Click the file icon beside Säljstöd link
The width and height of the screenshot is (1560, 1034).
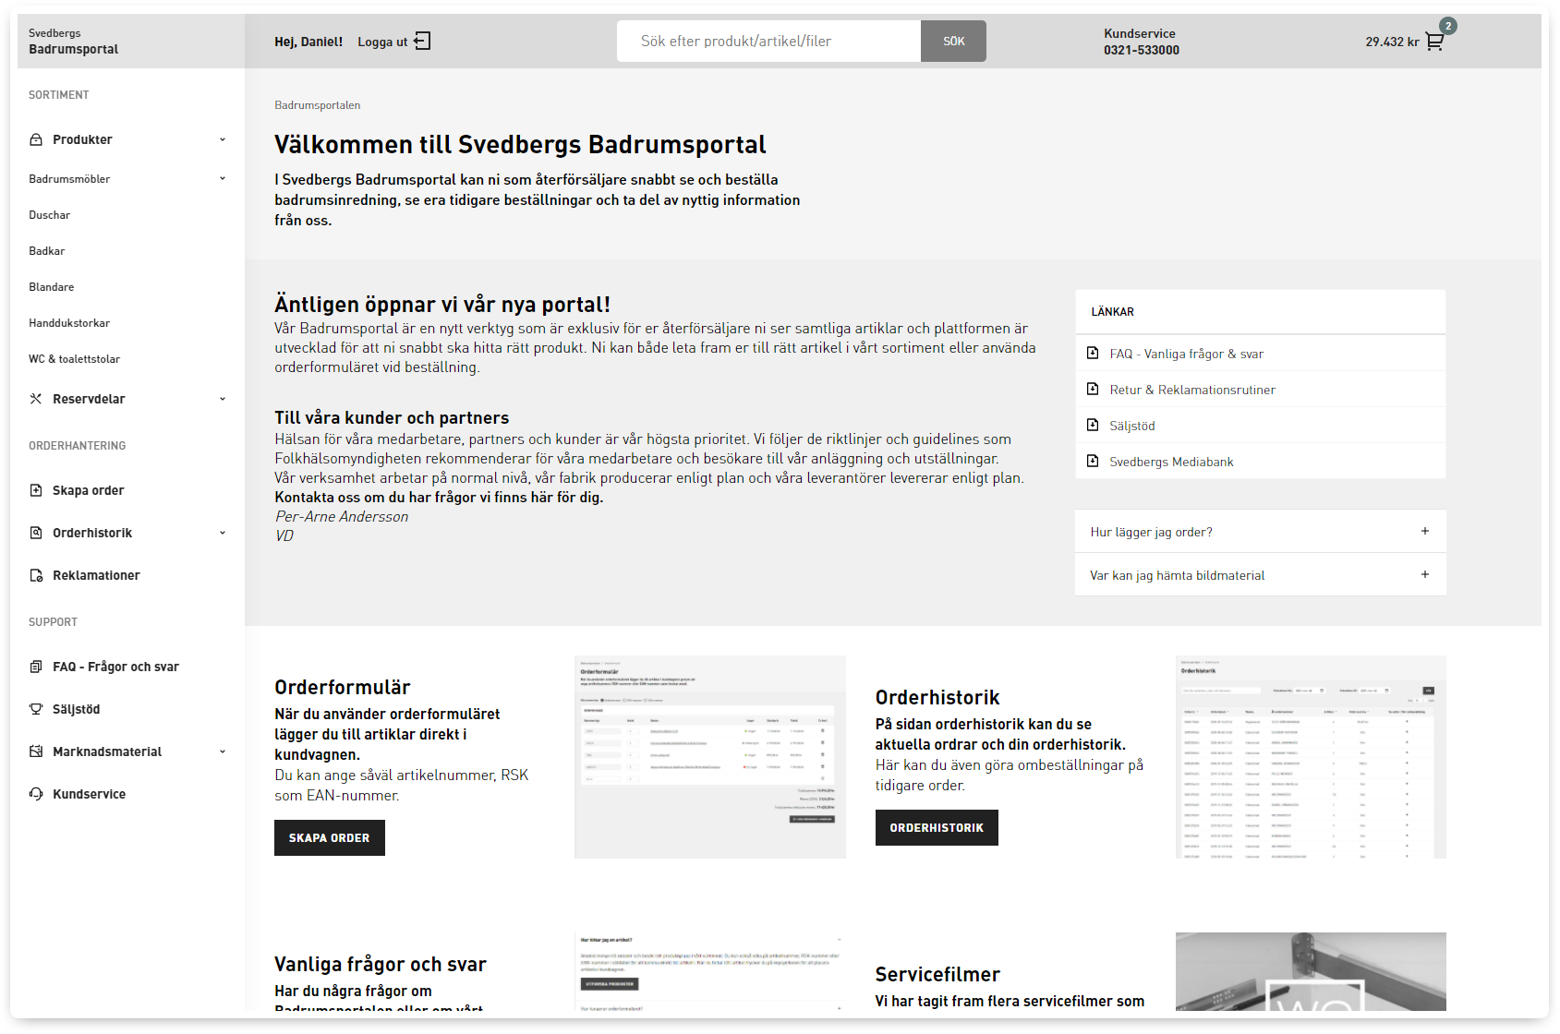tap(1093, 426)
